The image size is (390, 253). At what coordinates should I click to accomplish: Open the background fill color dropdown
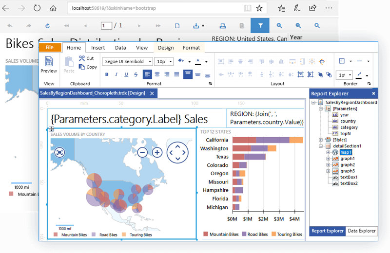coord(189,62)
